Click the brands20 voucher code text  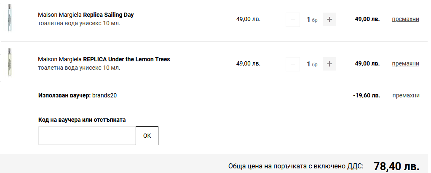[104, 95]
